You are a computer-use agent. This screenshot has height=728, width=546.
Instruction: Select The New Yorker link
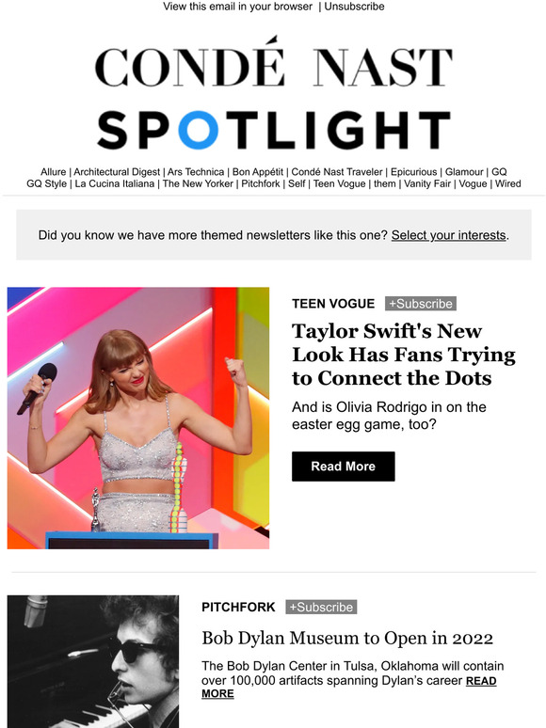[x=198, y=183]
